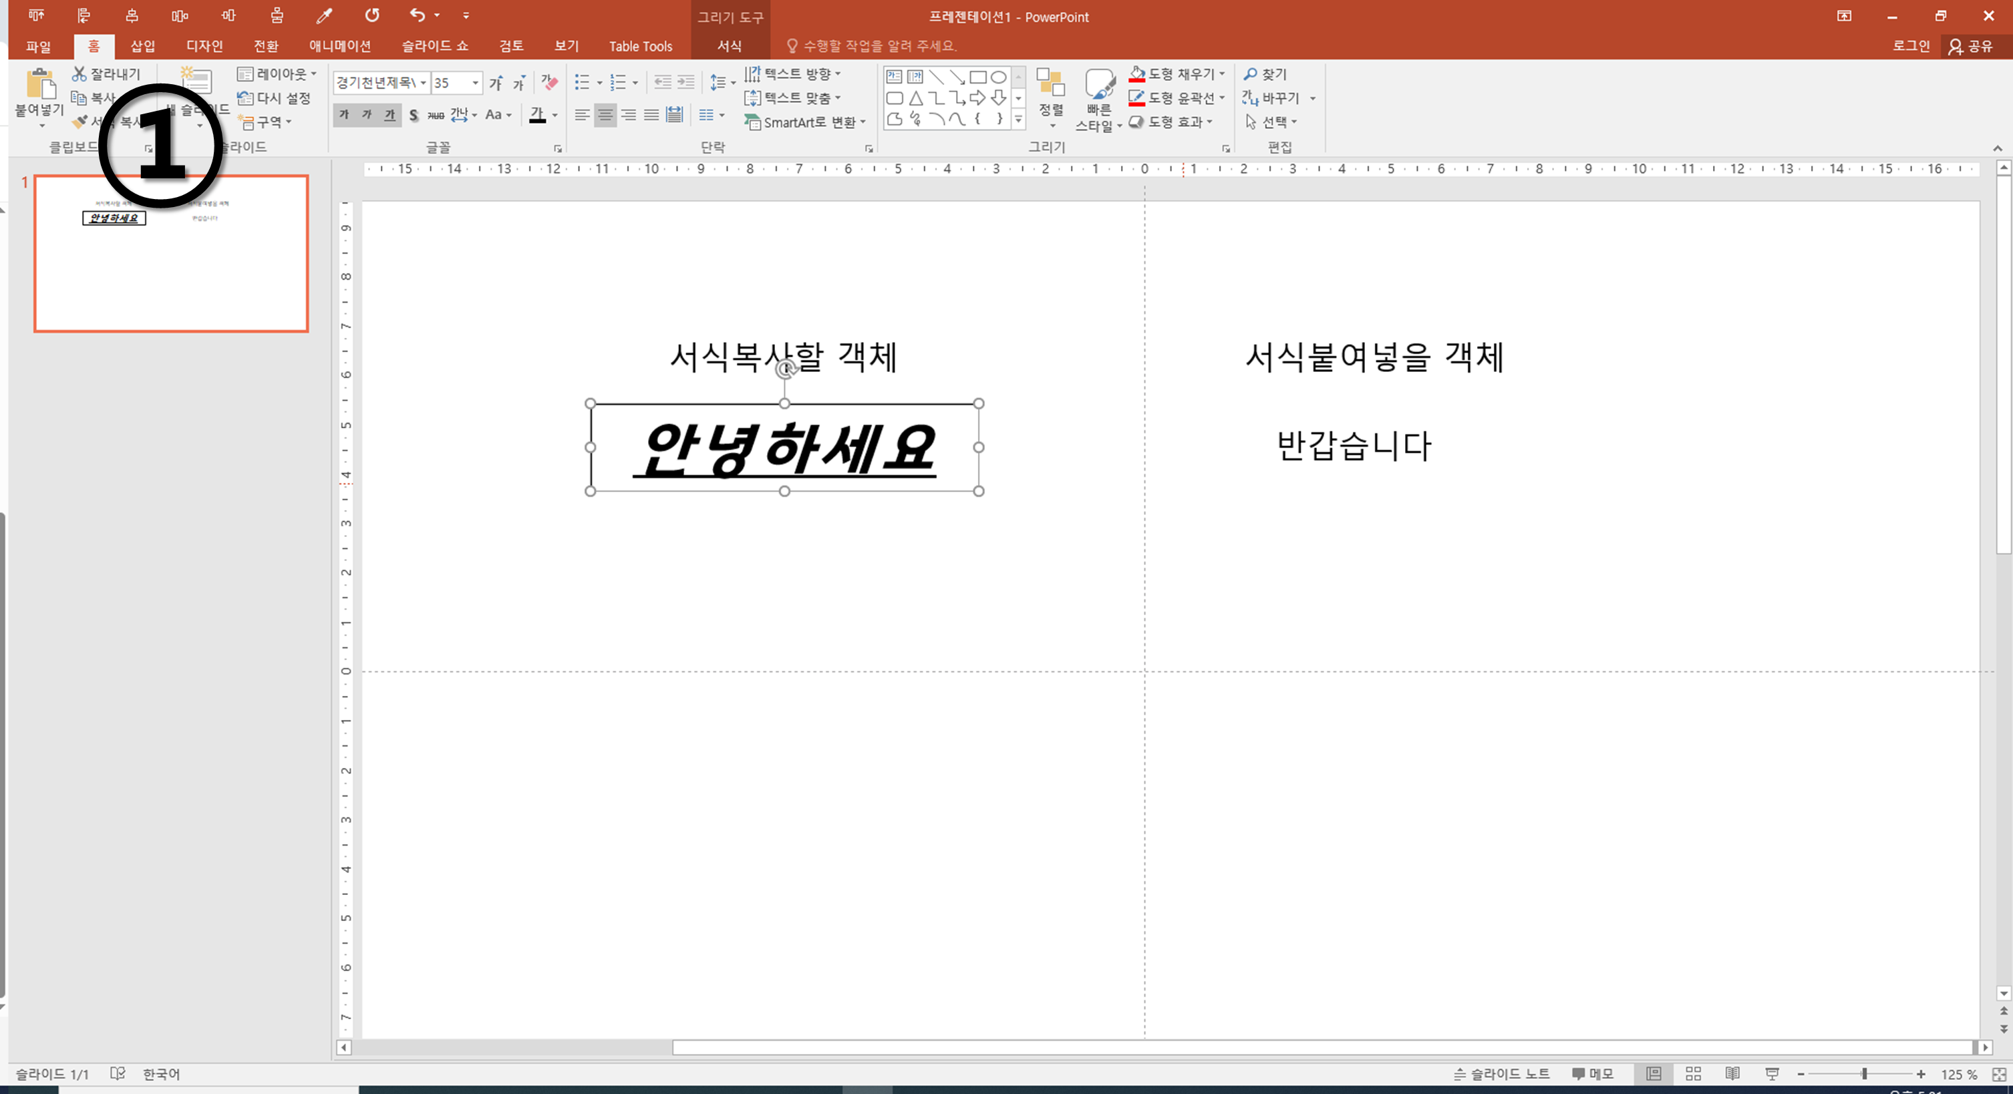Image resolution: width=2013 pixels, height=1094 pixels.
Task: Open Shape Fill (도형 채우기) dropdown
Action: pyautogui.click(x=1222, y=73)
